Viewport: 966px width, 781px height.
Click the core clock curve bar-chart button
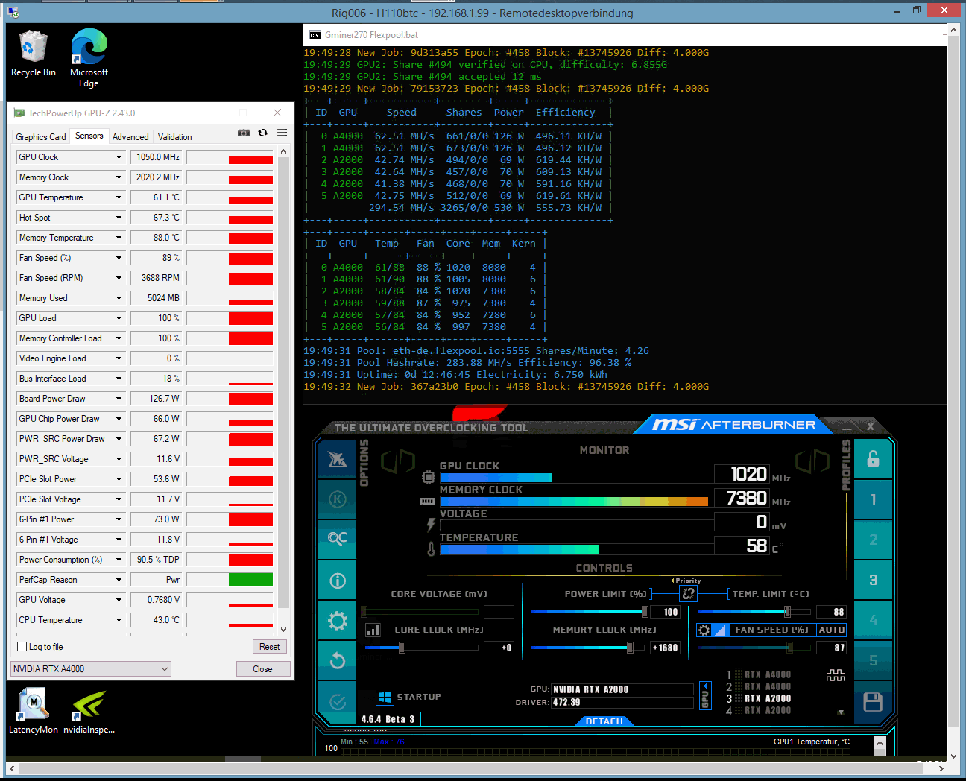point(373,630)
